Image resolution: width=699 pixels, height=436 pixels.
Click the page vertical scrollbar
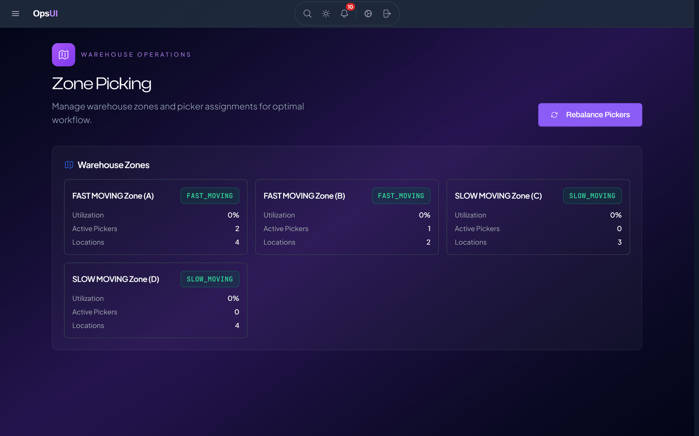click(696, 218)
